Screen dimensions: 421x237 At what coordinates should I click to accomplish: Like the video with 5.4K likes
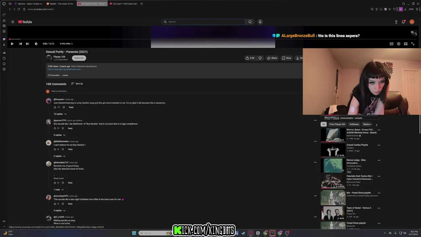click(x=250, y=58)
